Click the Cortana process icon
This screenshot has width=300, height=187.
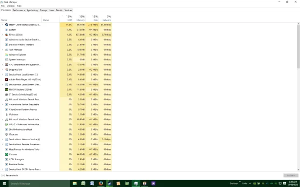[6, 154]
